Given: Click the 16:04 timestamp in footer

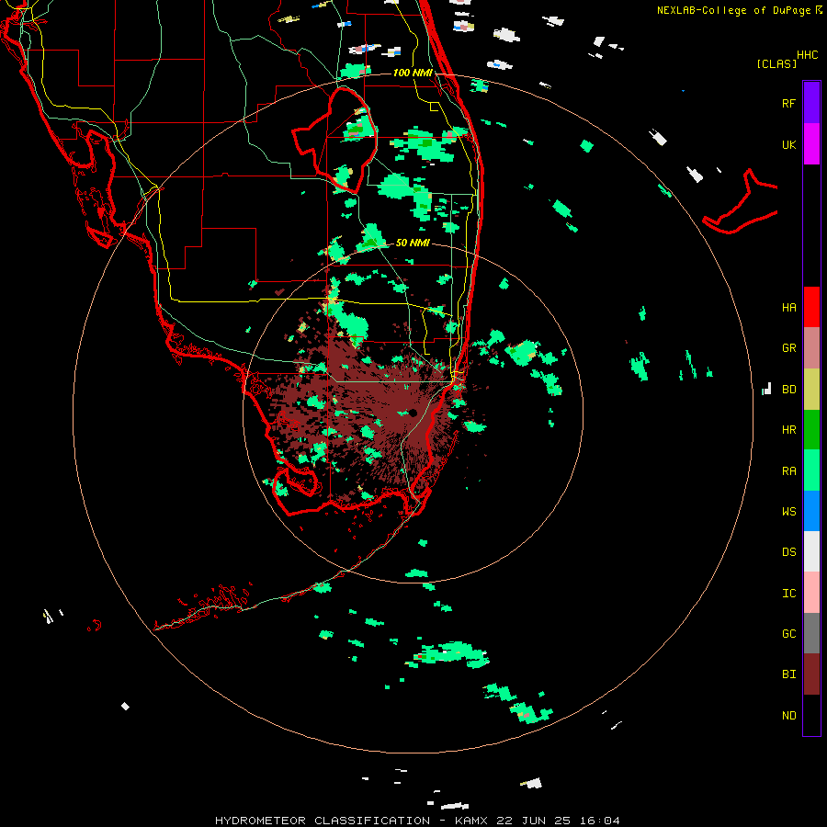Looking at the screenshot, I should [x=600, y=821].
